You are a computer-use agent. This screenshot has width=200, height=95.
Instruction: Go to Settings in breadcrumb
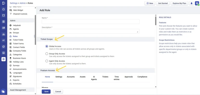pyautogui.click(x=14, y=3)
